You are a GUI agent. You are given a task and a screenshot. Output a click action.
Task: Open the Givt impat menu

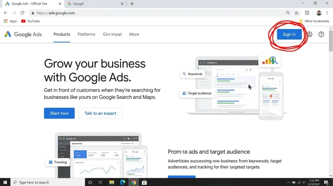point(112,34)
